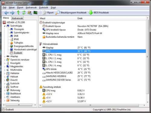Select the highlighted CPU temperature row
Screen dimensions: 151x113
94,51
